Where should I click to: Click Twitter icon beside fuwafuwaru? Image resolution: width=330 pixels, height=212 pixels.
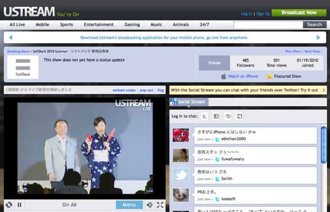click(217, 160)
